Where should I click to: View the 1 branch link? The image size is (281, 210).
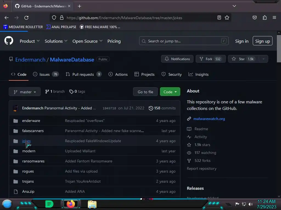[x=55, y=91]
